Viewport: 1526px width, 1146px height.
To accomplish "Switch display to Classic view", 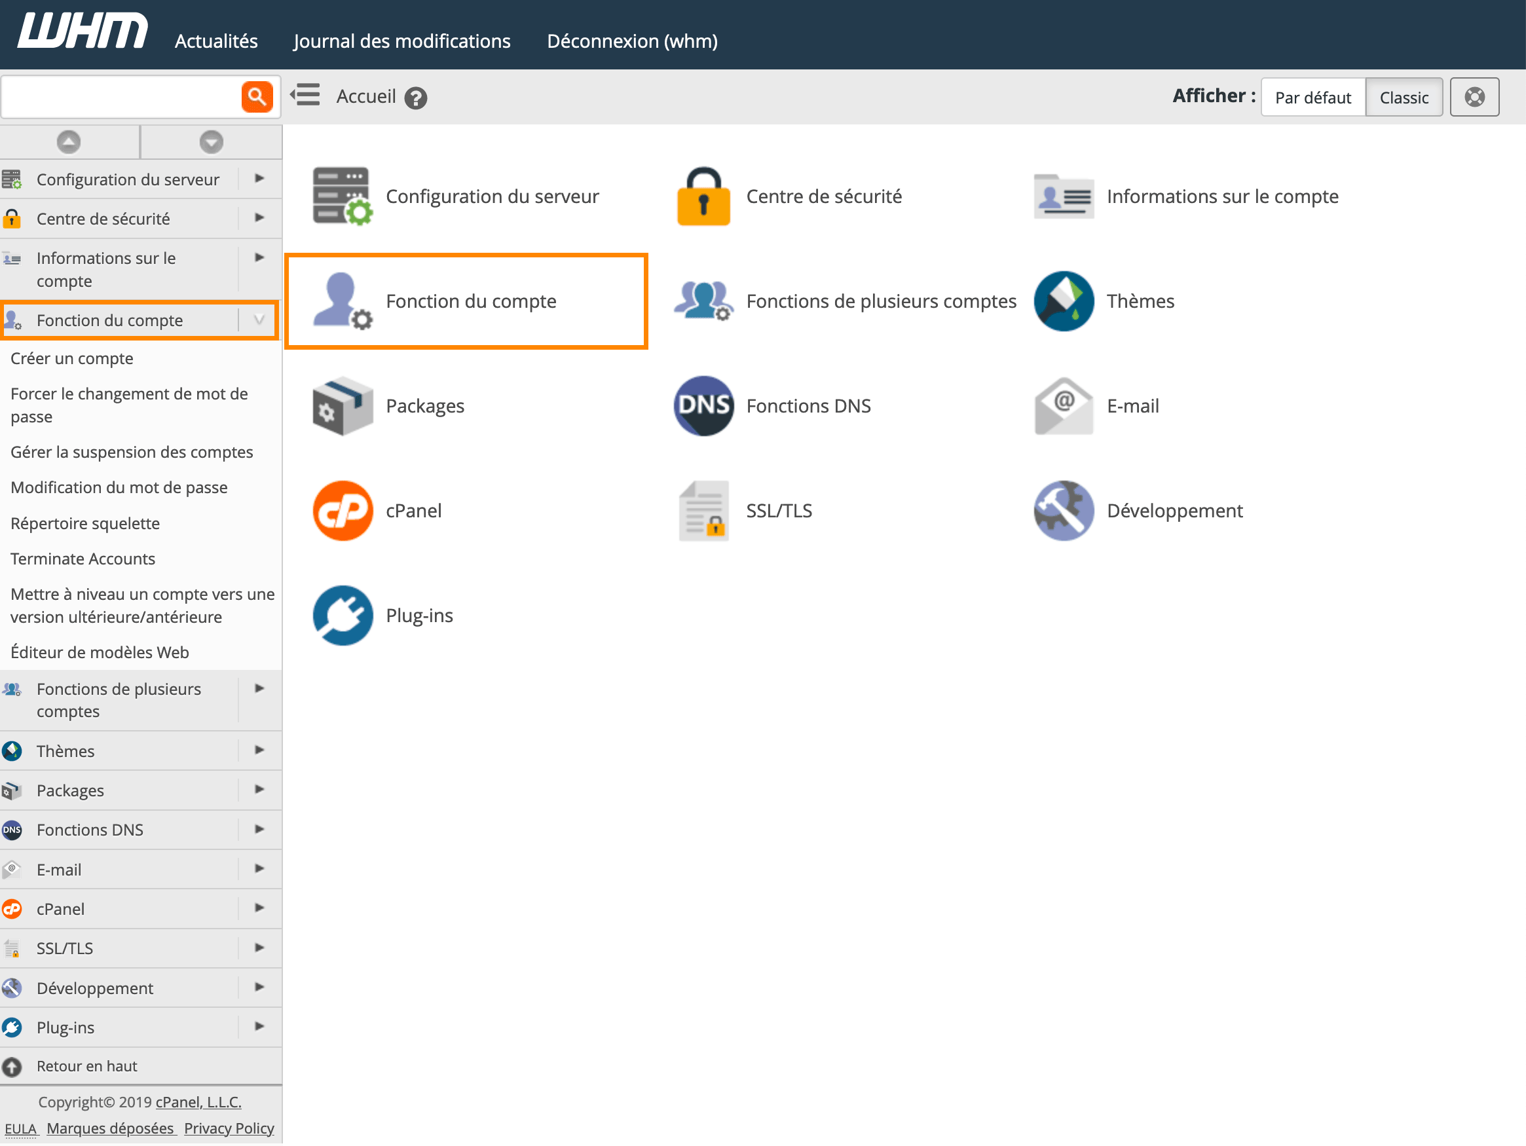I will coord(1404,98).
